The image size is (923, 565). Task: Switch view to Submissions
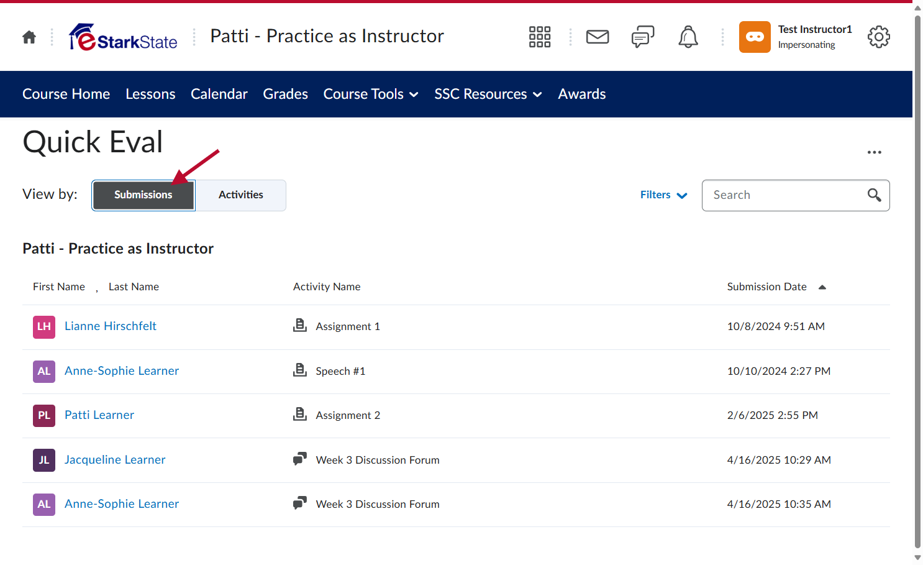143,195
